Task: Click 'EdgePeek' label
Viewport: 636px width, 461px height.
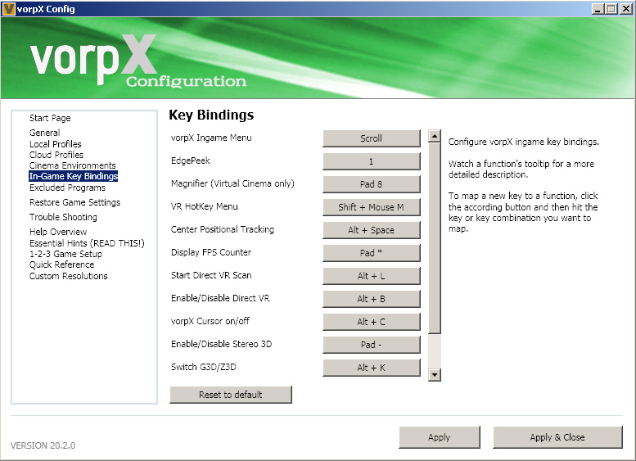Action: coord(191,160)
